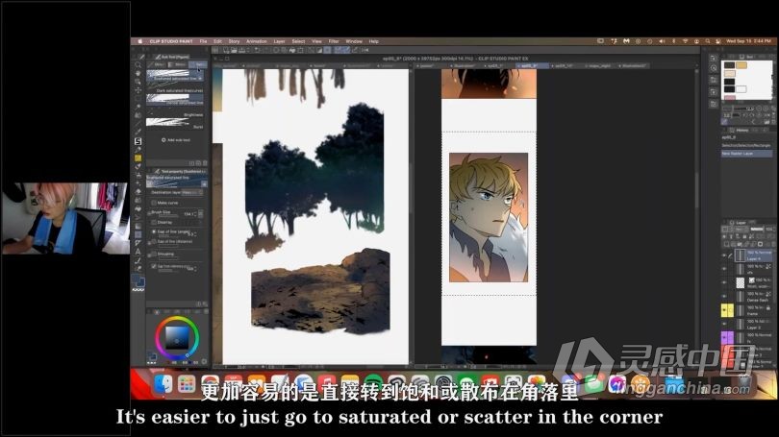The height and width of the screenshot is (437, 779).
Task: Select the Move layer tool
Action: click(138, 90)
